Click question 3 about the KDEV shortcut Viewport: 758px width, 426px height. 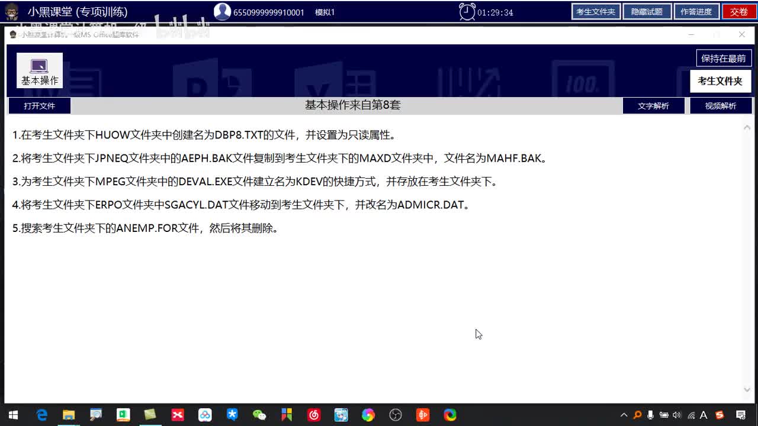tap(256, 182)
